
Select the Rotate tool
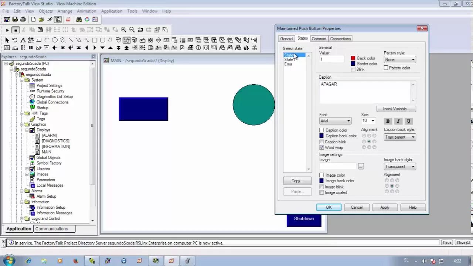[15, 40]
